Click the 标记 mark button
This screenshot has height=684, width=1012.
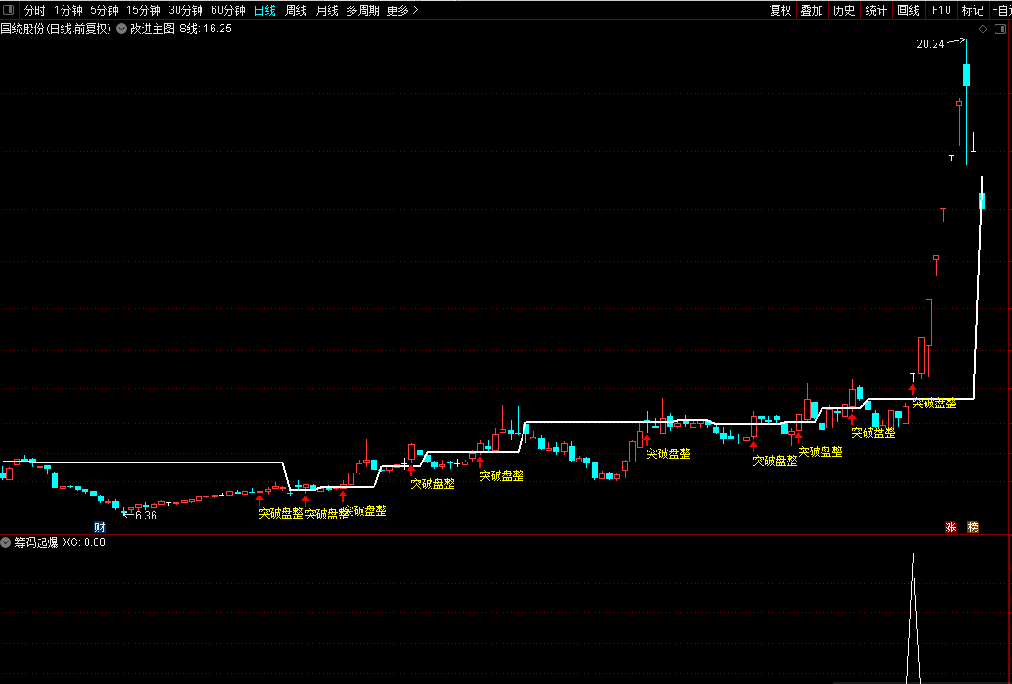[972, 10]
